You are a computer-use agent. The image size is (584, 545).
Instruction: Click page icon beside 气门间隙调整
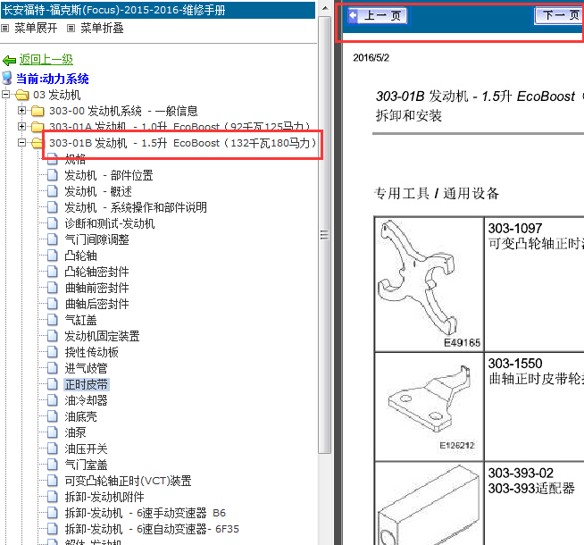[x=53, y=239]
